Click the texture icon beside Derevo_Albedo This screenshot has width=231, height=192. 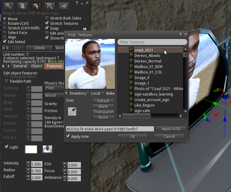click(x=131, y=55)
